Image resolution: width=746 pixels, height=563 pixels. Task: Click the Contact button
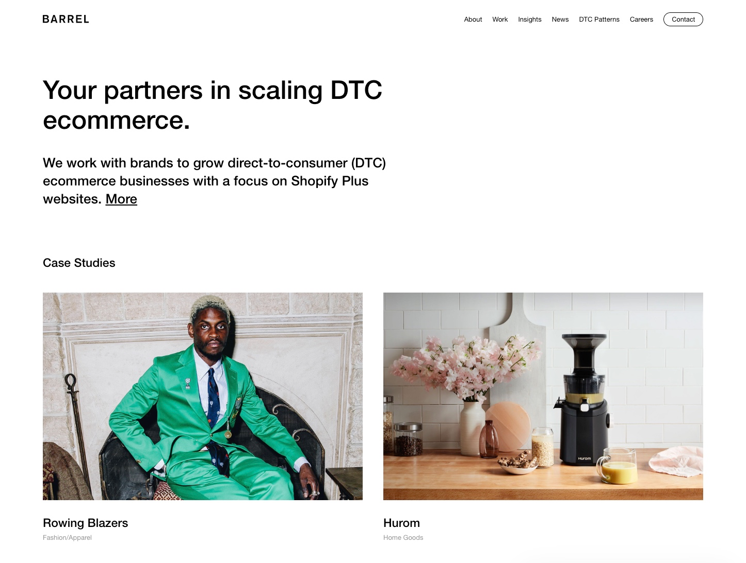(683, 20)
